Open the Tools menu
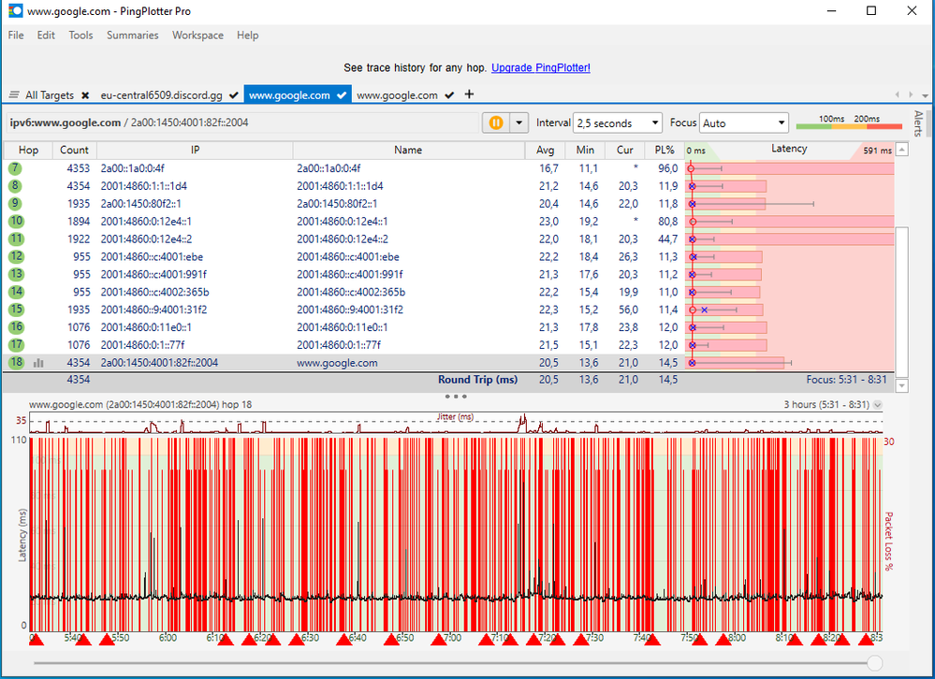 coord(80,36)
